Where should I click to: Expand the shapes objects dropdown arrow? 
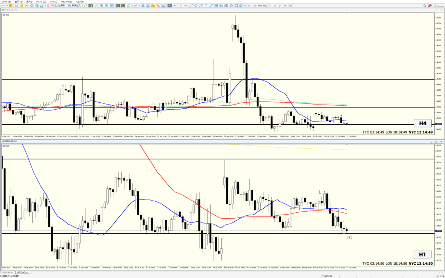(244, 6)
